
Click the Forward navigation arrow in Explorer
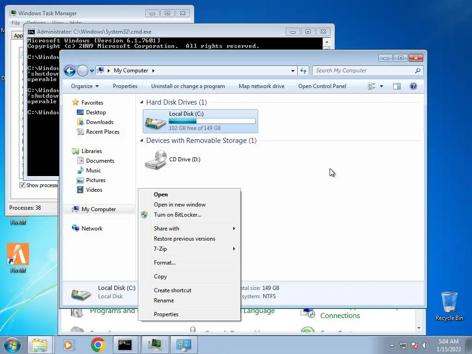83,71
